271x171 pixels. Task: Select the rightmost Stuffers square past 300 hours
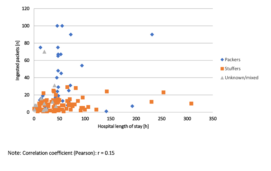point(191,104)
